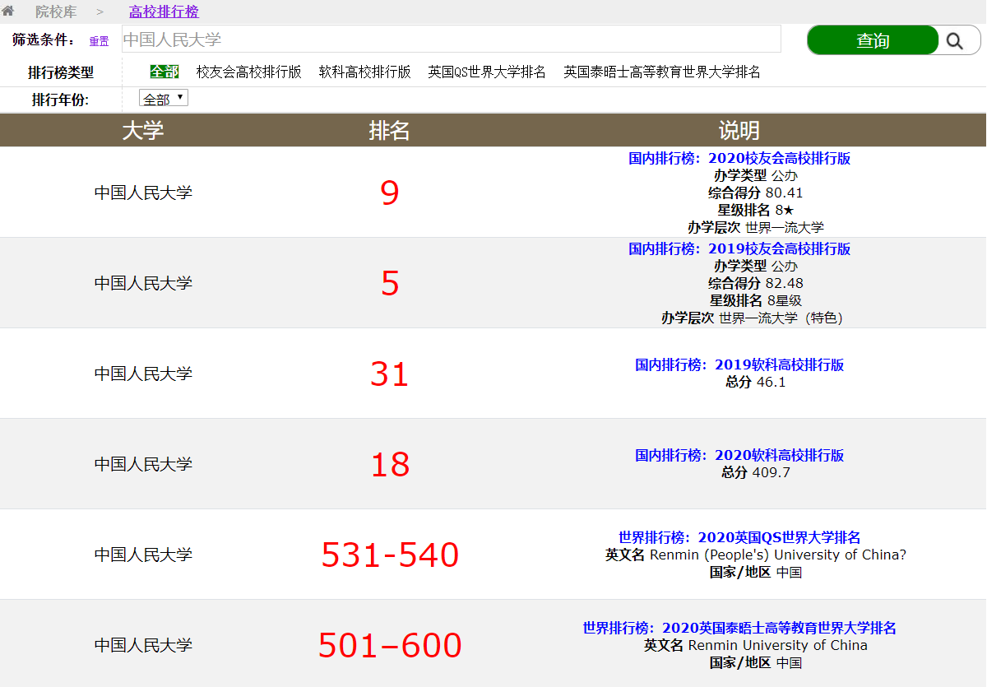Select 英国QS世界大学排名 filter
987x687 pixels.
(x=486, y=72)
